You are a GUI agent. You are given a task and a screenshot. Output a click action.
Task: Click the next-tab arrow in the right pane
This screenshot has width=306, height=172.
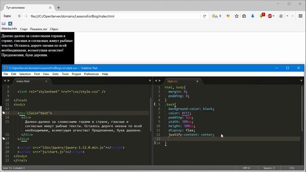click(160, 81)
